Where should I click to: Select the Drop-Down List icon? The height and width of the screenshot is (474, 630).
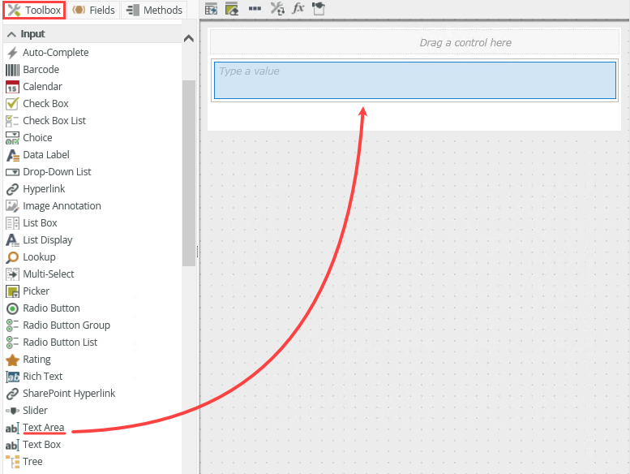tap(12, 172)
